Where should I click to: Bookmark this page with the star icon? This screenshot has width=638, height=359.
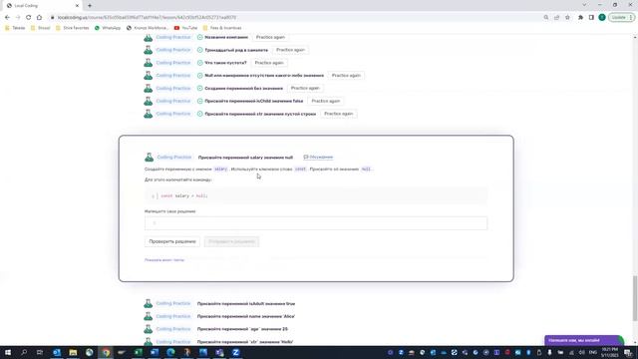(567, 18)
